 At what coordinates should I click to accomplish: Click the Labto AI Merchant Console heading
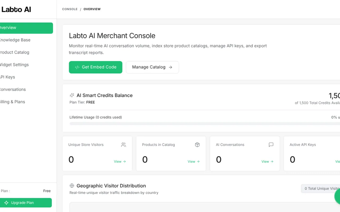tap(112, 36)
